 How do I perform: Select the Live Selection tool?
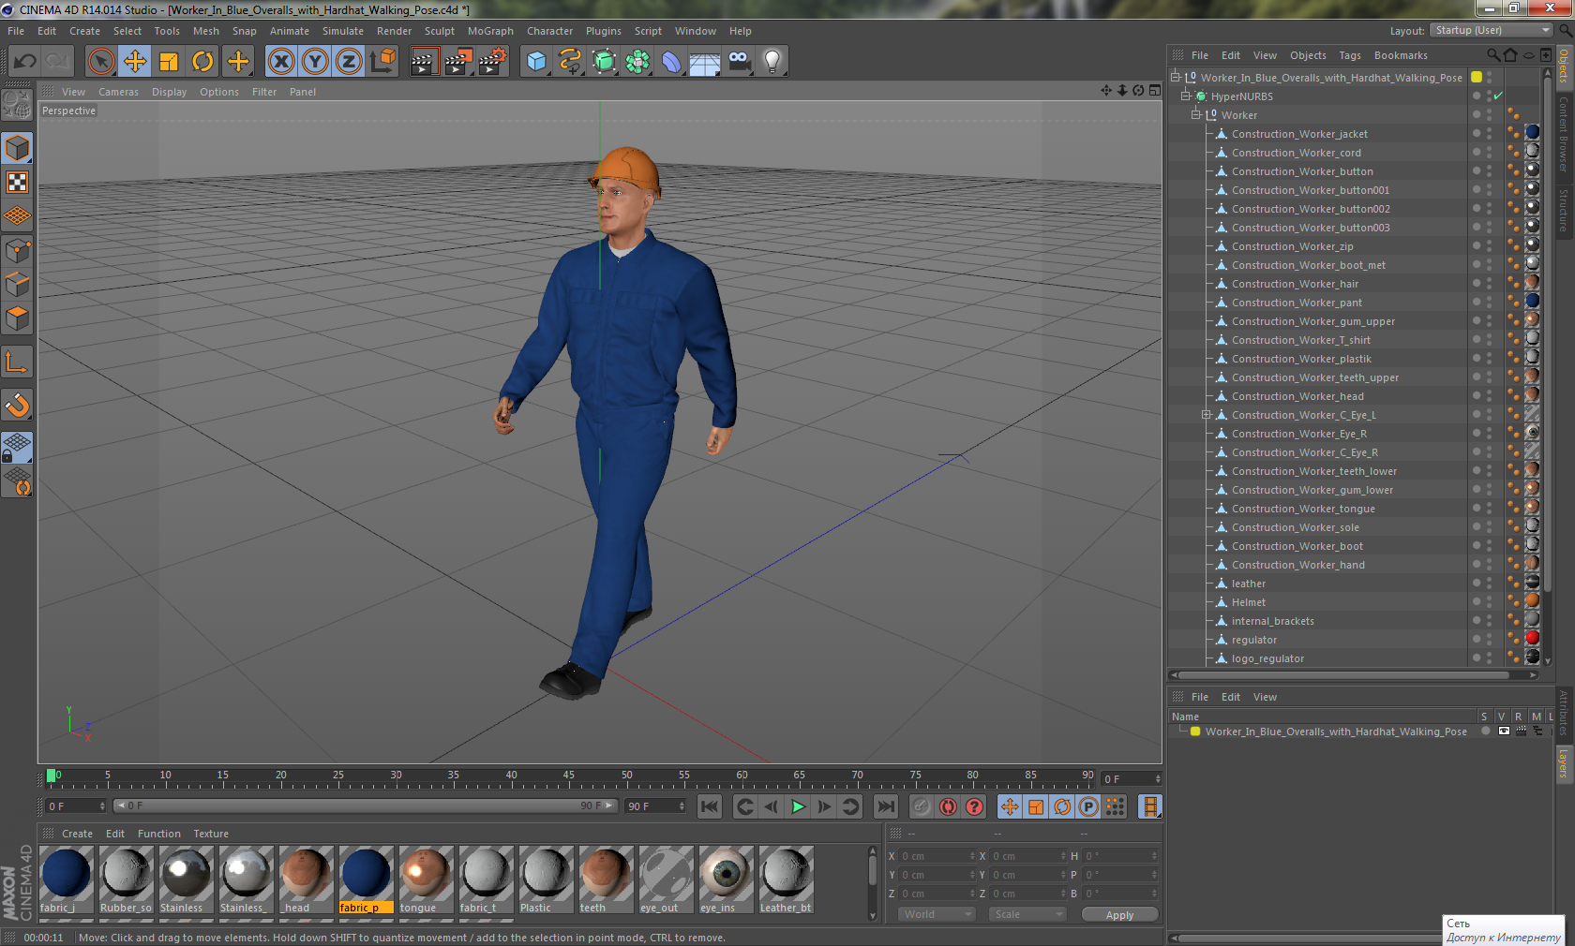pos(100,62)
